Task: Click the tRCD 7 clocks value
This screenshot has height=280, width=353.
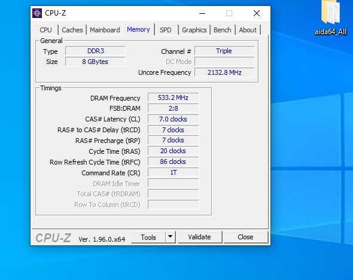Action: coord(173,130)
